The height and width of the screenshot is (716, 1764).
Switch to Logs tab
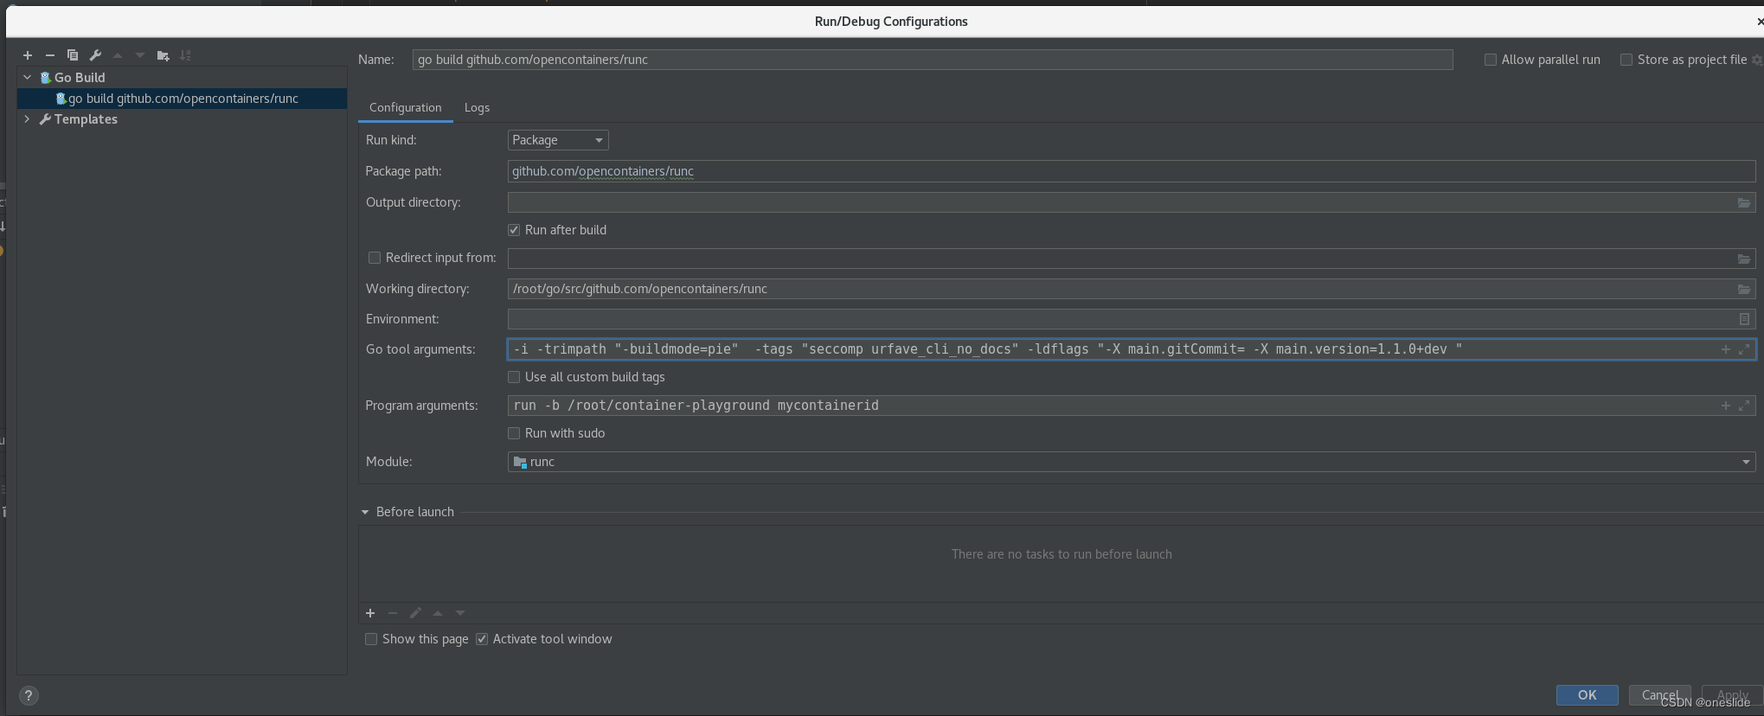click(477, 107)
